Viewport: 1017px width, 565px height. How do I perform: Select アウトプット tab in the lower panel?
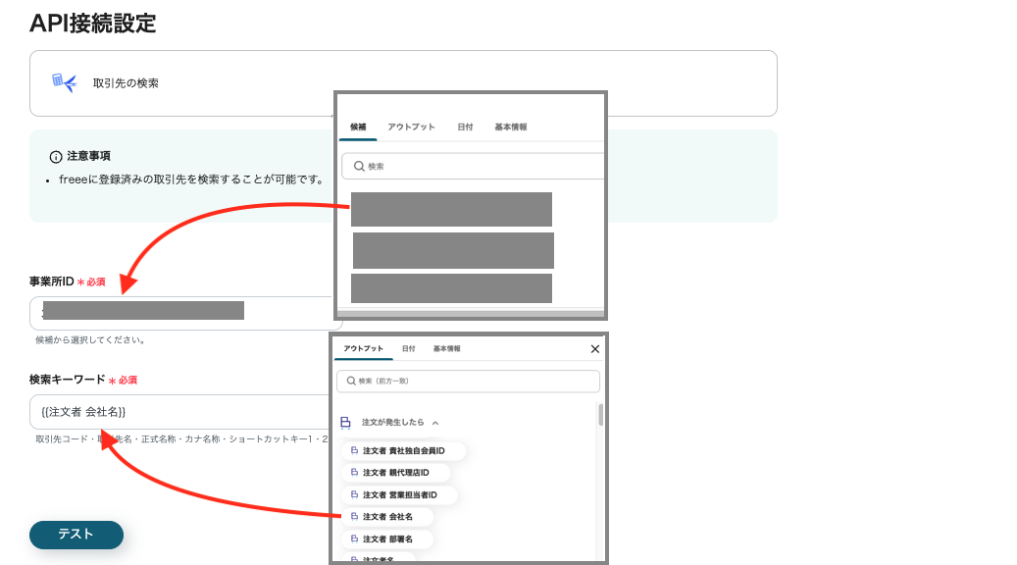tap(363, 349)
